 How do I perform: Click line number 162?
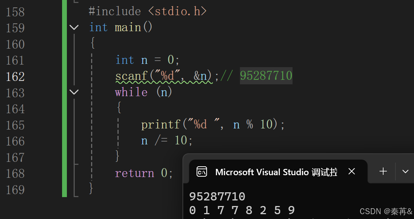click(x=15, y=76)
